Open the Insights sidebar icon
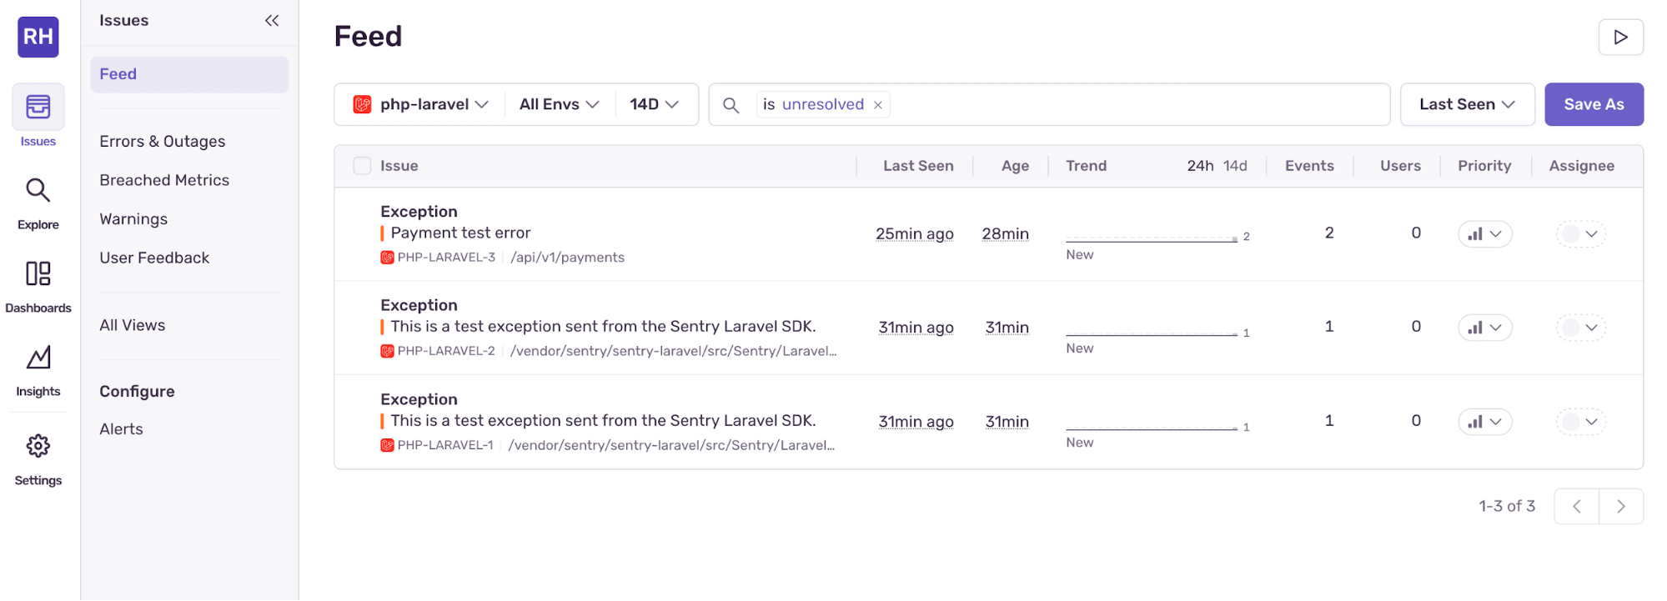1667x601 pixels. coord(38,370)
